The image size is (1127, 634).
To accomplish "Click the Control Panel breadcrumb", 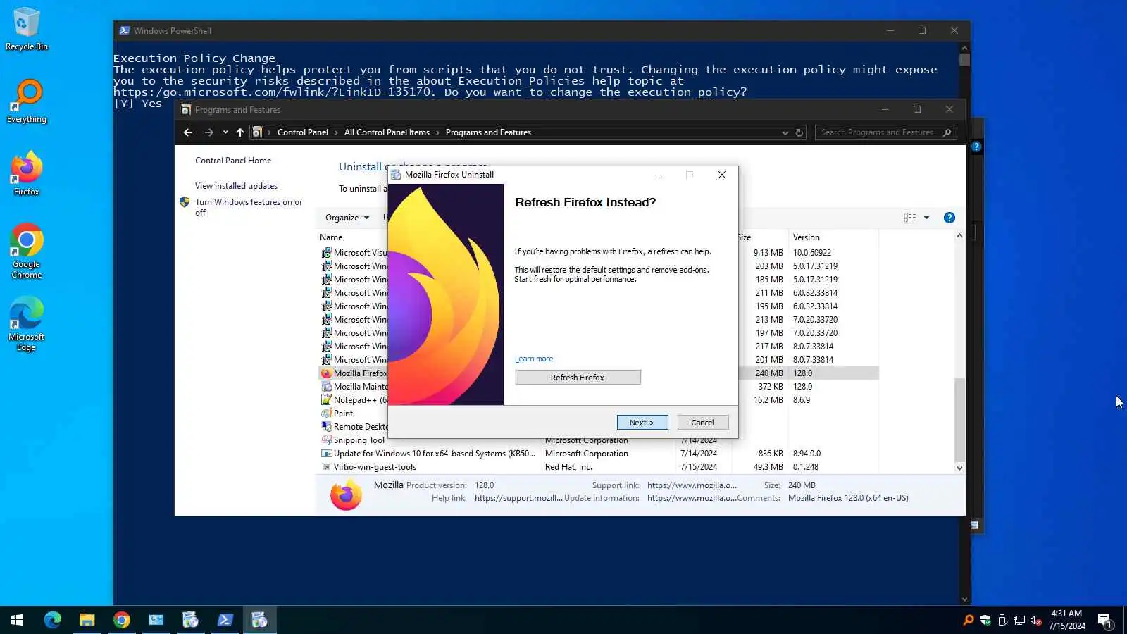I will point(303,132).
